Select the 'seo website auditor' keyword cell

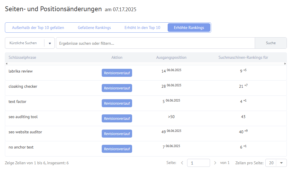point(25,132)
